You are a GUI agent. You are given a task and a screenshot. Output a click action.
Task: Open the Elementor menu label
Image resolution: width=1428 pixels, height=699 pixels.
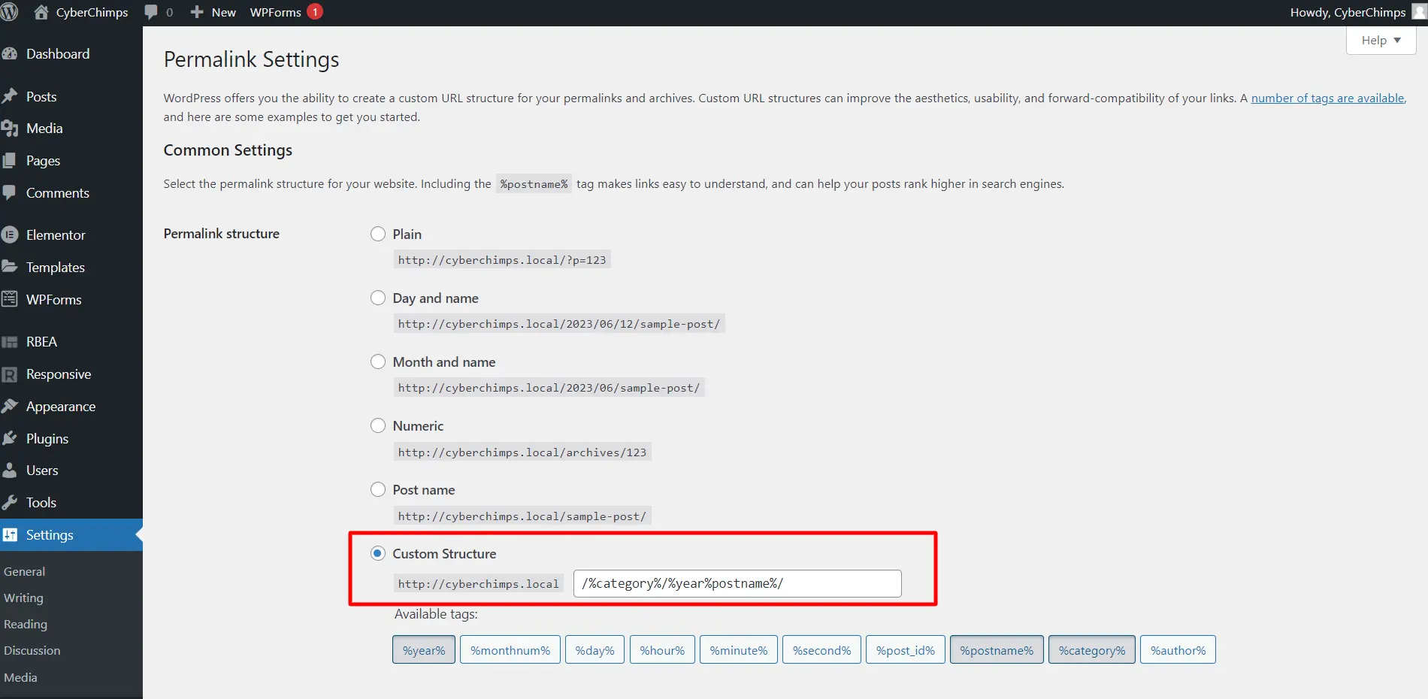(x=56, y=235)
